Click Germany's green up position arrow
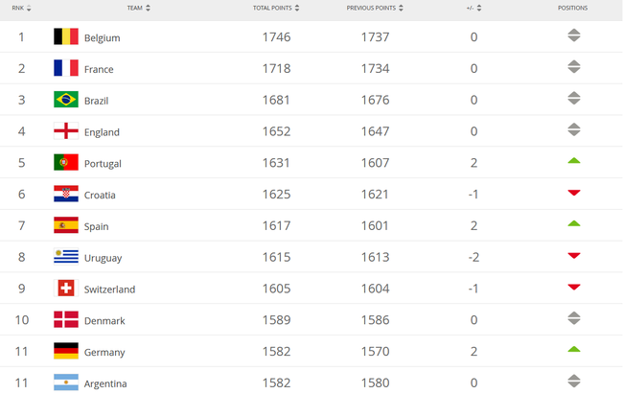 click(574, 350)
